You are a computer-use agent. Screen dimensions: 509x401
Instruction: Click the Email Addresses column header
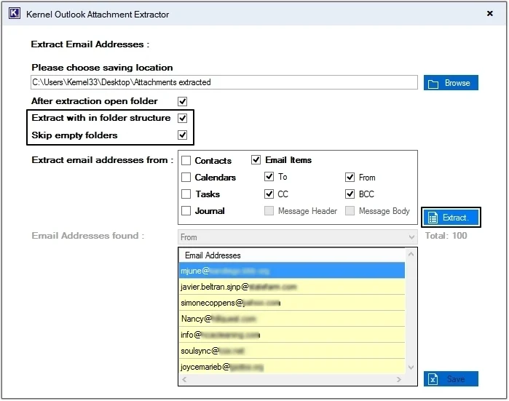coord(292,255)
